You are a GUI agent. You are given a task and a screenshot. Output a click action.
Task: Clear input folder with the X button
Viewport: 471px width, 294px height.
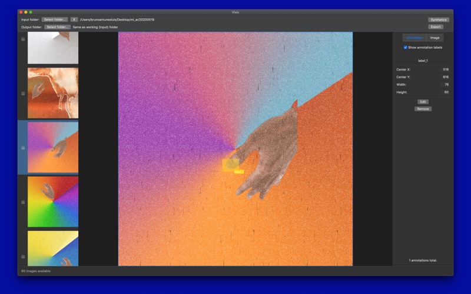pyautogui.click(x=74, y=19)
